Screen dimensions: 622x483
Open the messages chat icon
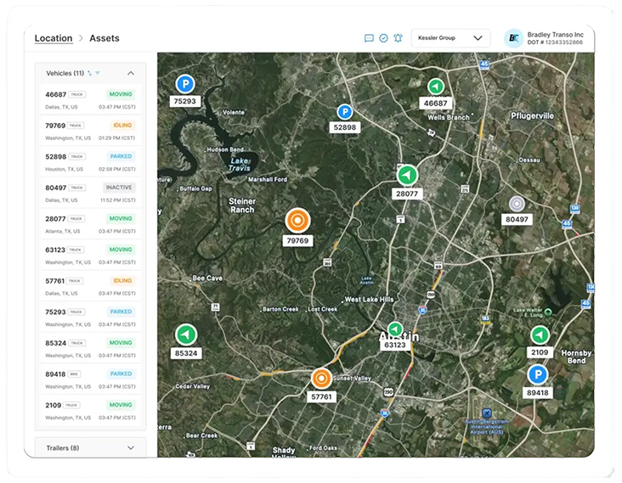coord(369,38)
